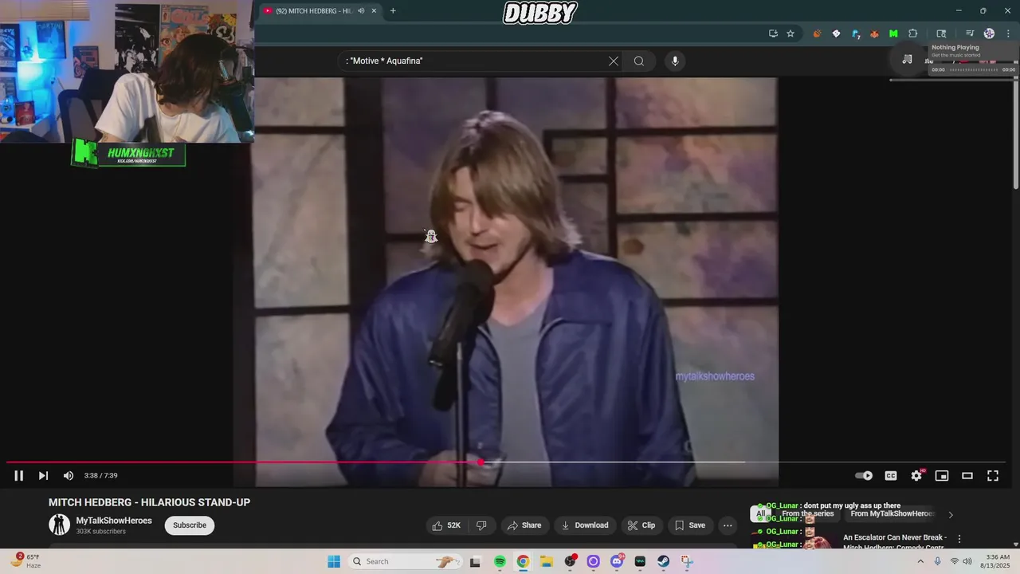
Task: Open the white dice-shaped extension
Action: tap(836, 33)
